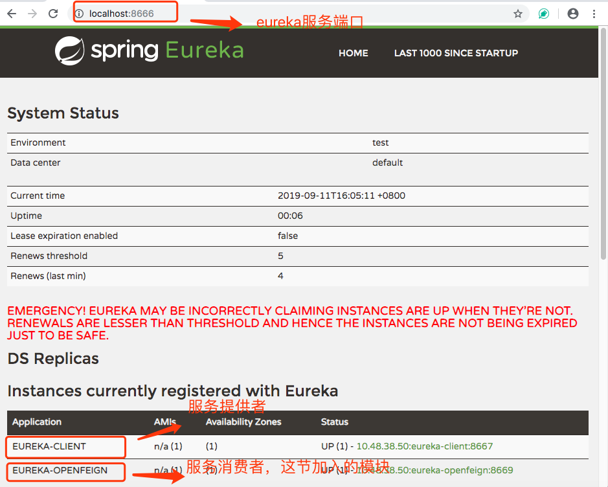Click the back navigation arrow
This screenshot has width=608, height=487.
12,12
